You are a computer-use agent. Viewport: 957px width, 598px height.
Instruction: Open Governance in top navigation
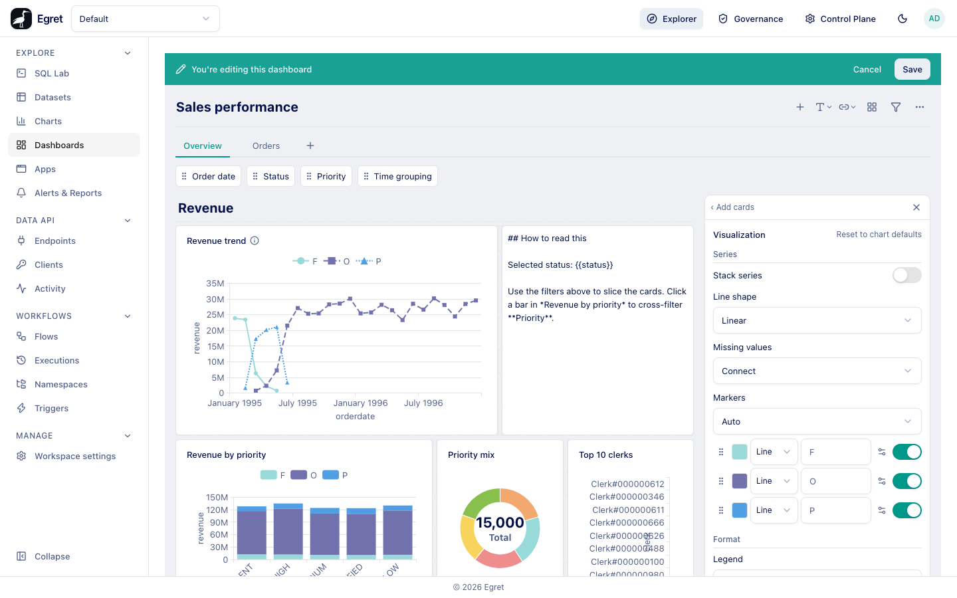[x=751, y=19]
